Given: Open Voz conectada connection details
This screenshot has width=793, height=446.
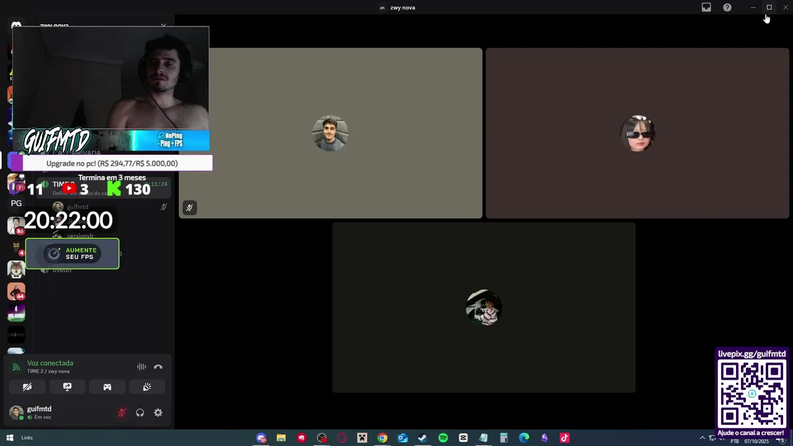Looking at the screenshot, I should [50, 363].
